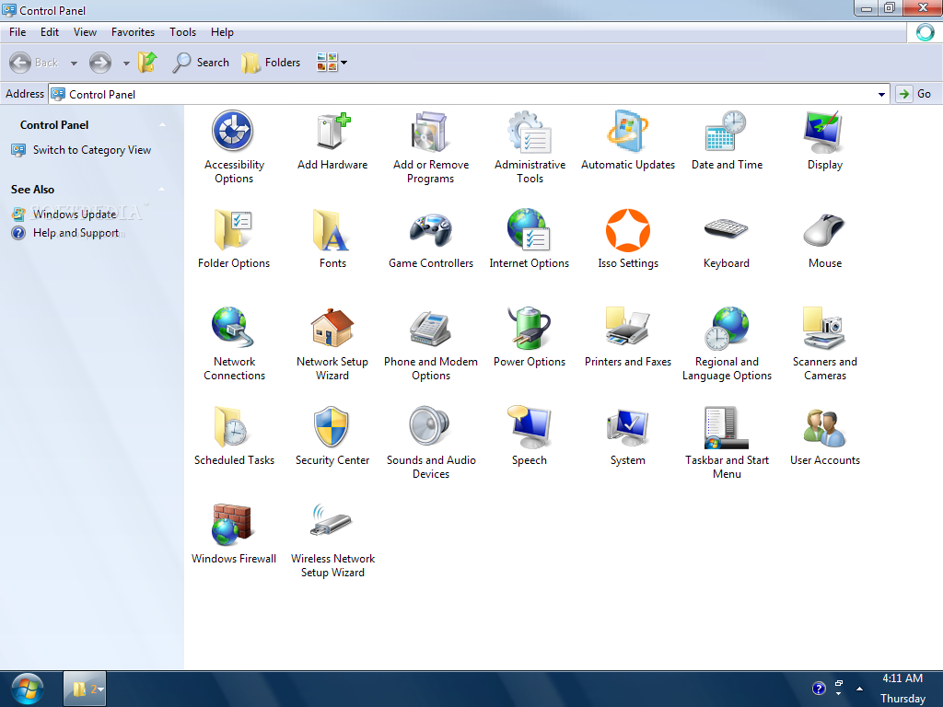Image resolution: width=943 pixels, height=707 pixels.
Task: Open Sounds and Audio Devices
Action: (431, 443)
